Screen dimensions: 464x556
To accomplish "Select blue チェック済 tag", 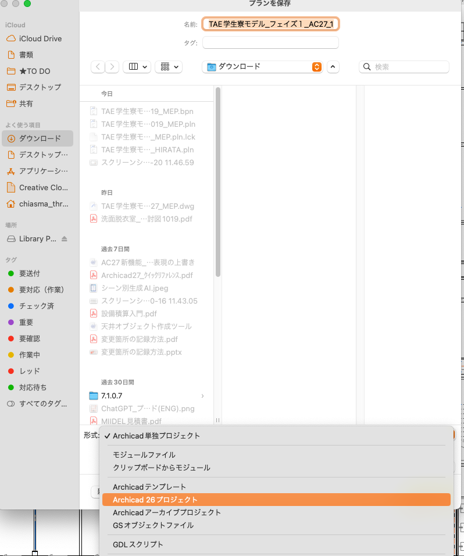I will click(37, 306).
